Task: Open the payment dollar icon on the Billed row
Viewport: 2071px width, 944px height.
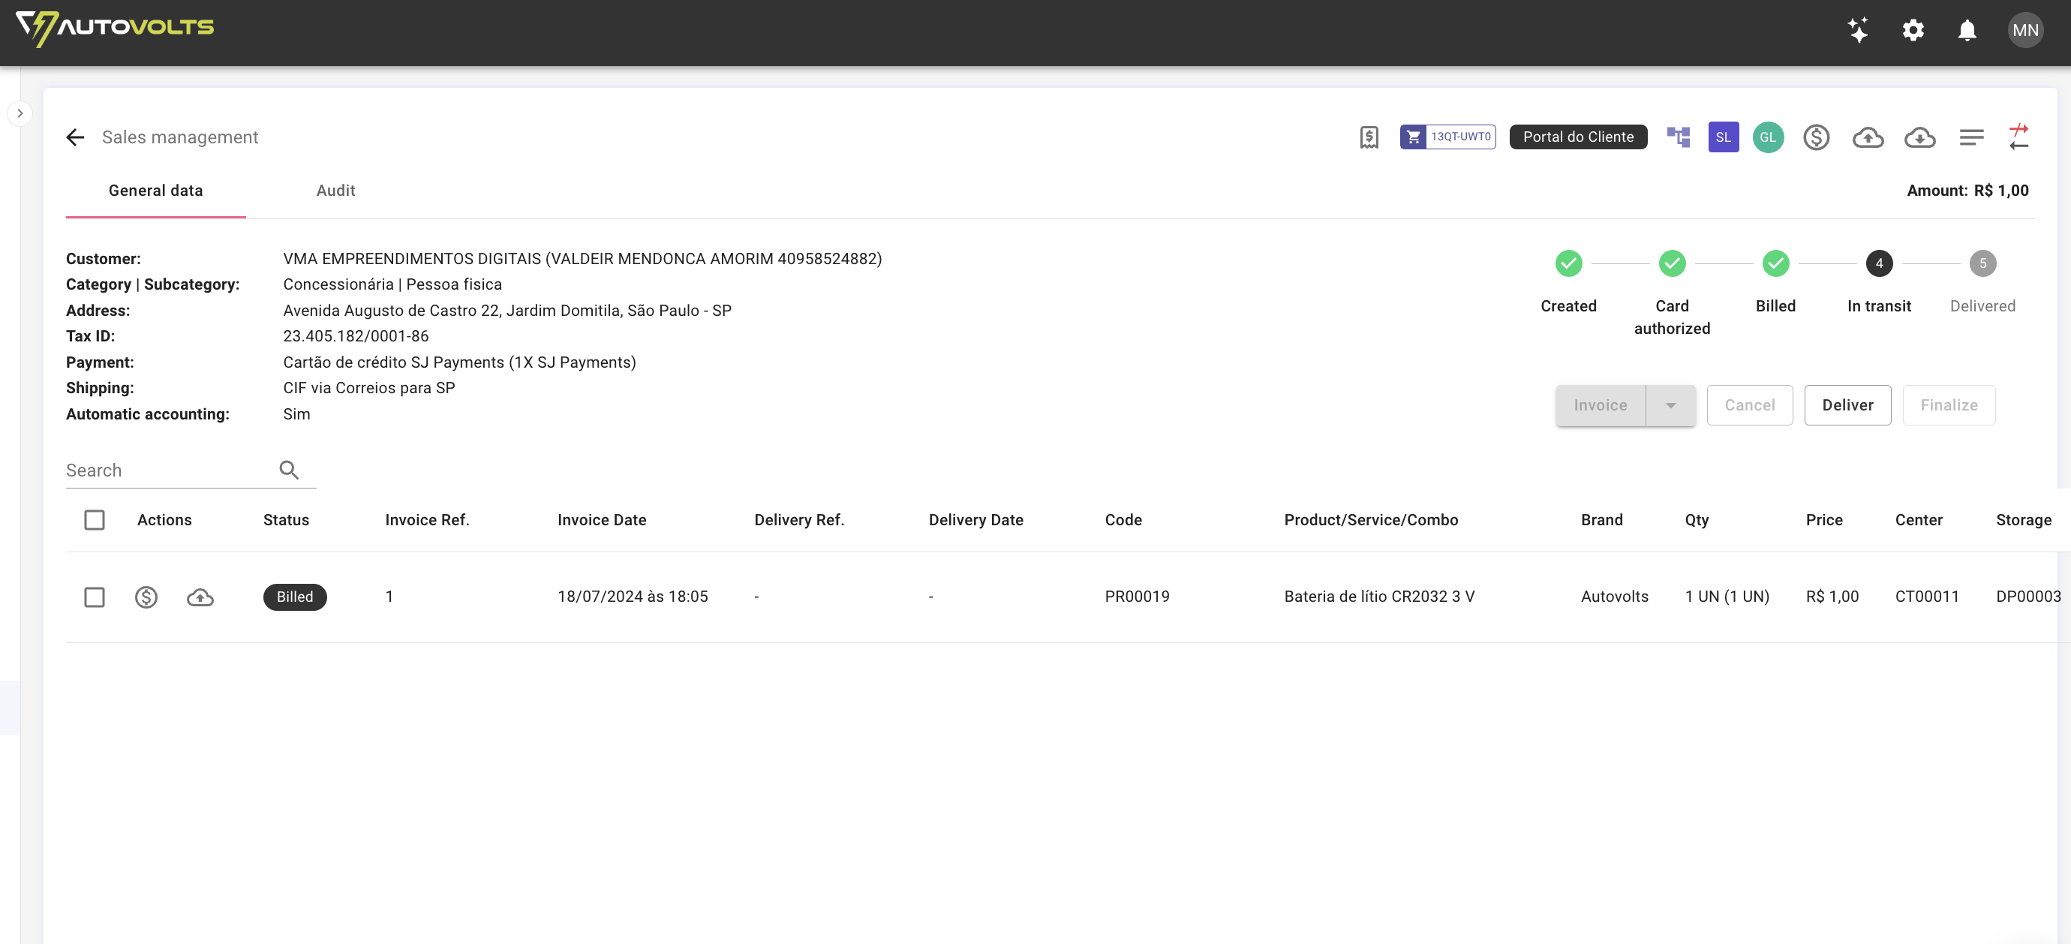Action: pyautogui.click(x=146, y=597)
